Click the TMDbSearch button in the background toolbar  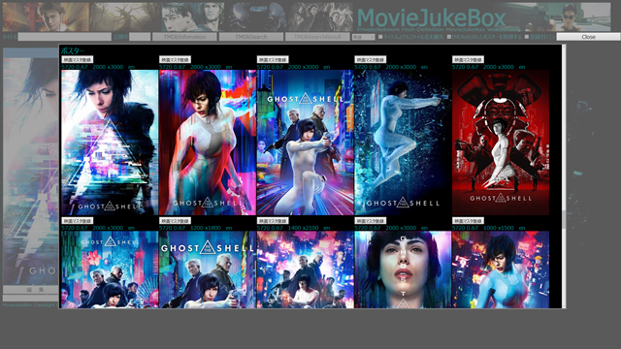pyautogui.click(x=251, y=37)
